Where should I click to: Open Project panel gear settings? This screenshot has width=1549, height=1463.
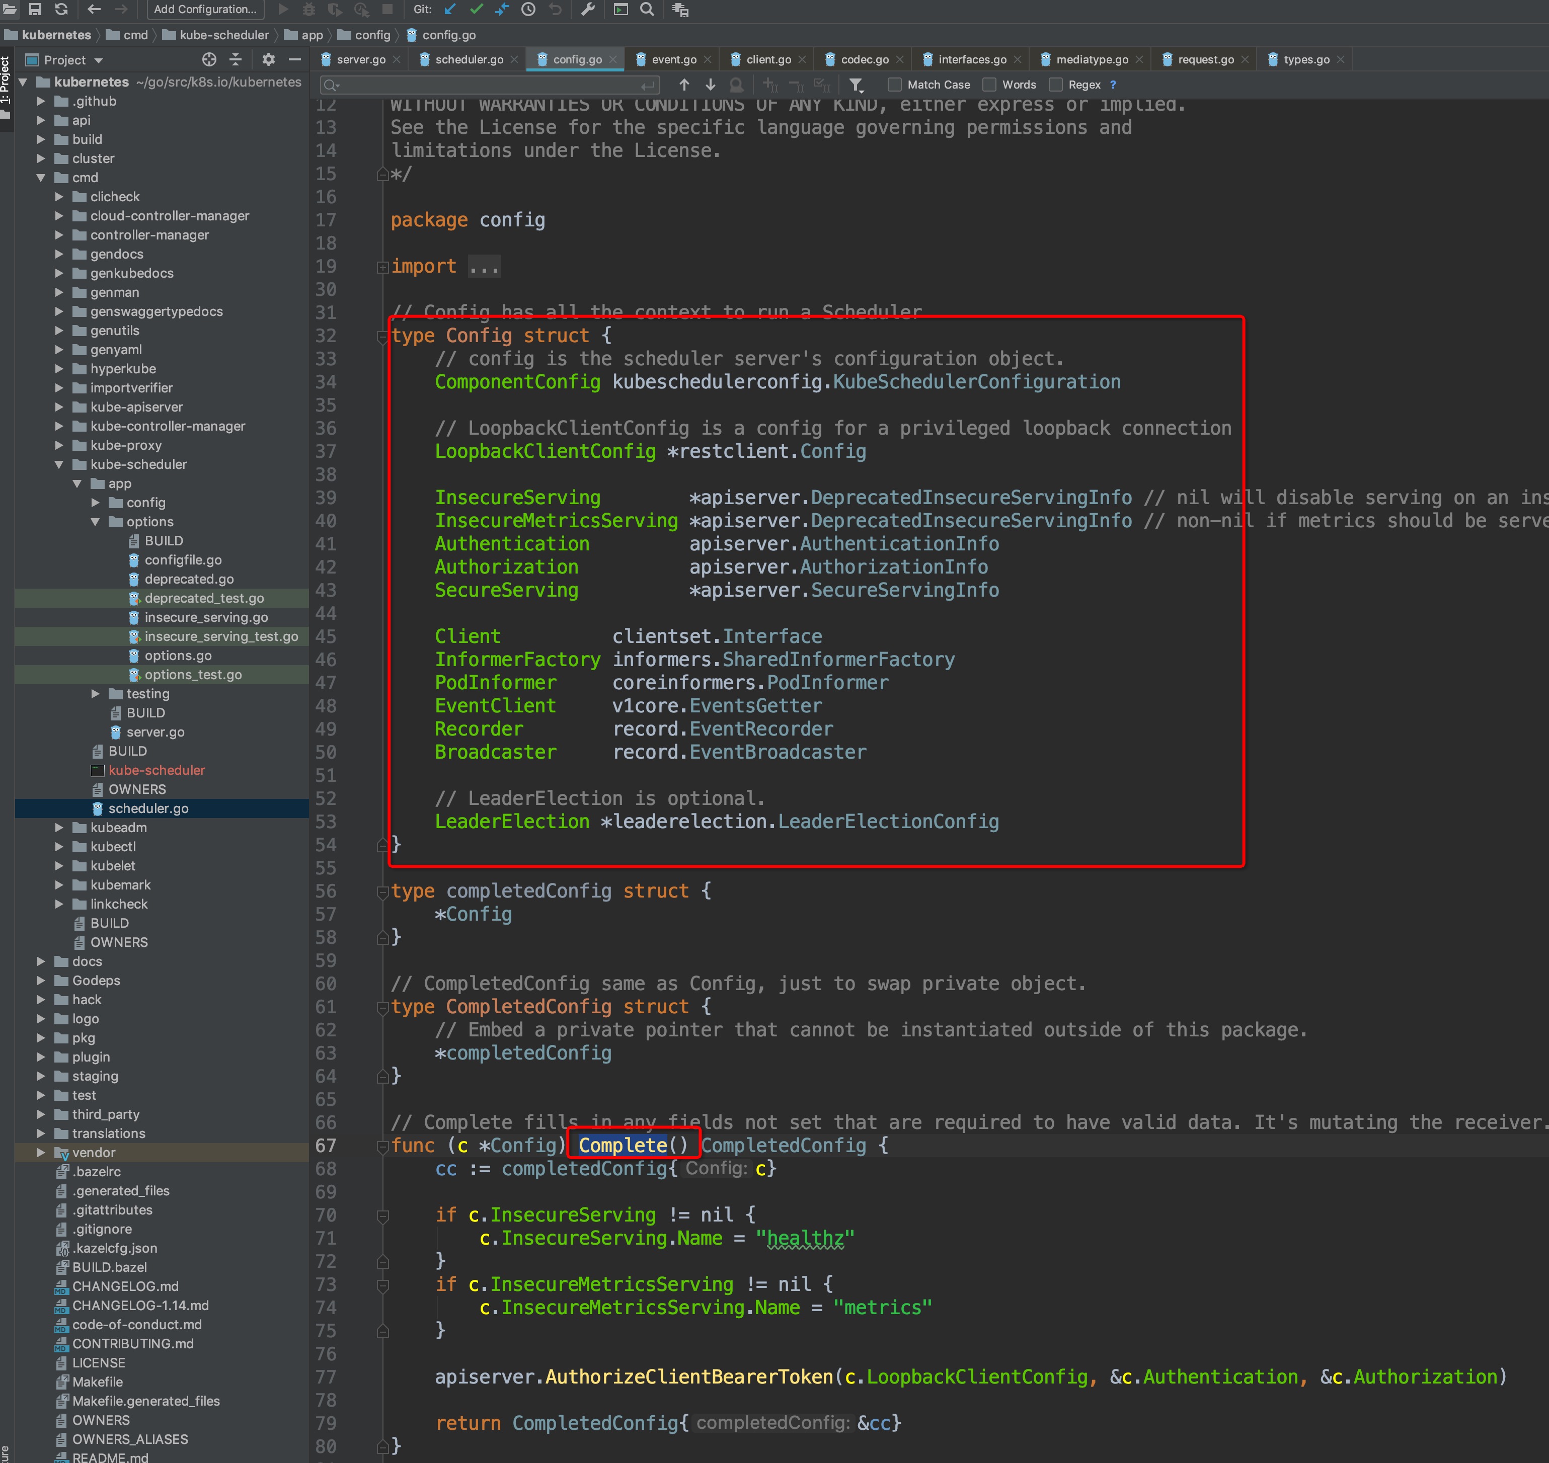coord(268,60)
